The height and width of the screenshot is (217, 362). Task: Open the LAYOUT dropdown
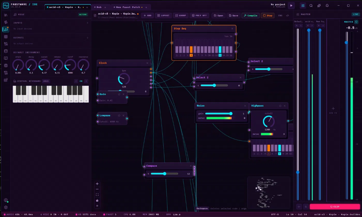[x=163, y=15]
